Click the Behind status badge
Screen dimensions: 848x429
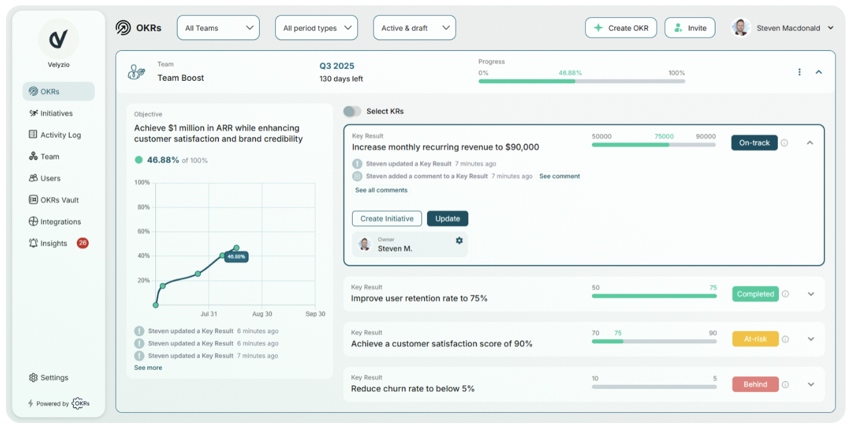tap(756, 385)
